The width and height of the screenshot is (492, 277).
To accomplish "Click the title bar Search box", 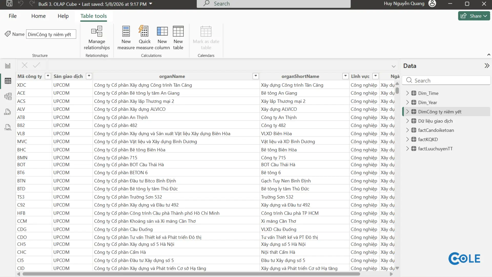I will [x=273, y=4].
